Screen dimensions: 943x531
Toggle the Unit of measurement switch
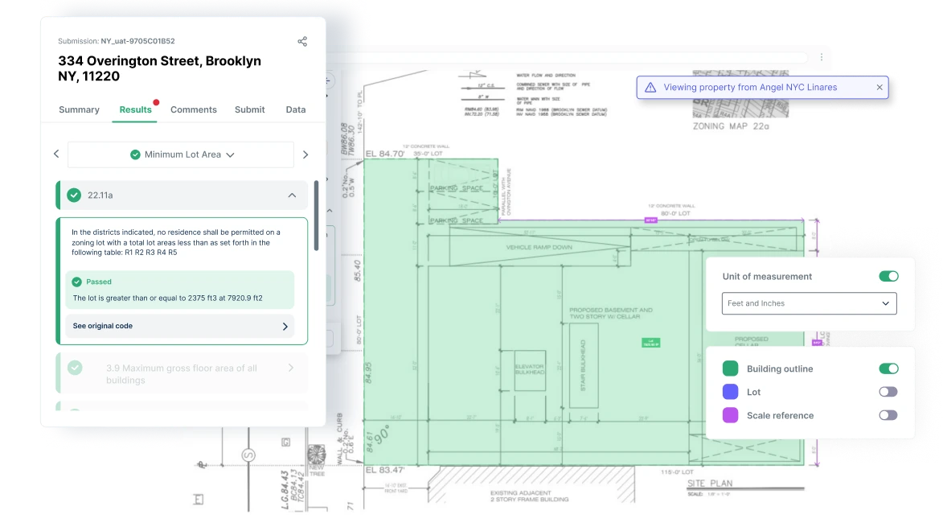coord(888,276)
